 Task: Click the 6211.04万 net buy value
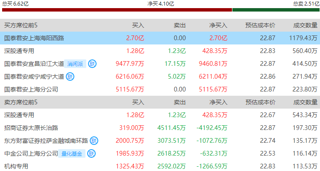[213, 77]
